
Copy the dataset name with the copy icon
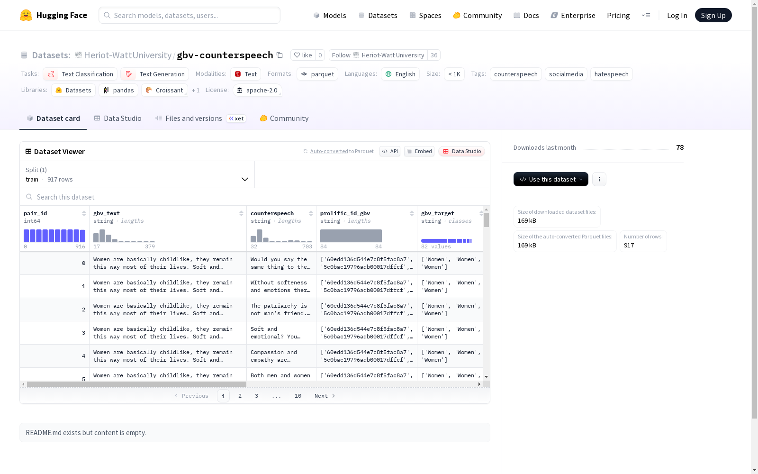[280, 55]
